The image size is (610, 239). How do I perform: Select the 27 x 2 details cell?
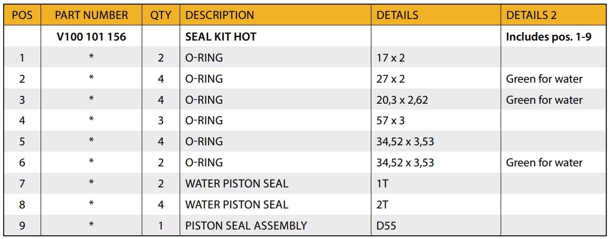point(390,79)
